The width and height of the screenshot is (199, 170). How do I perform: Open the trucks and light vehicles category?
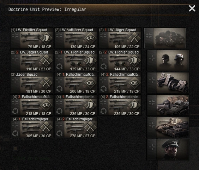(168, 105)
